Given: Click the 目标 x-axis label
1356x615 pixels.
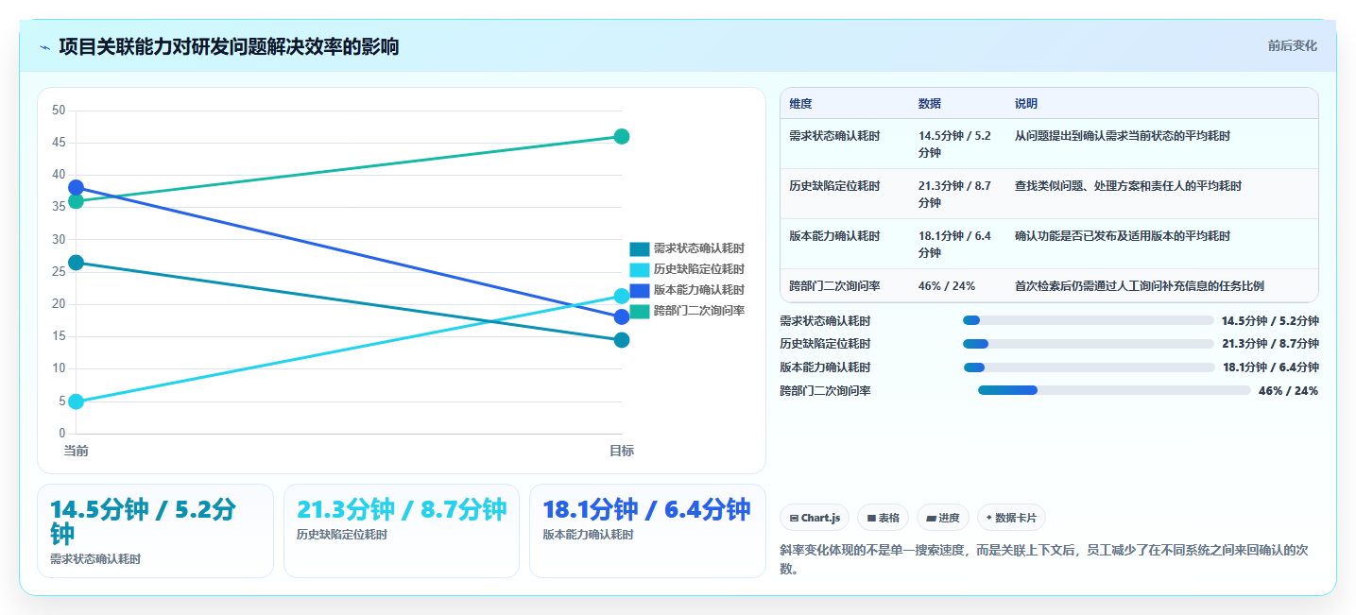Looking at the screenshot, I should click(x=622, y=451).
